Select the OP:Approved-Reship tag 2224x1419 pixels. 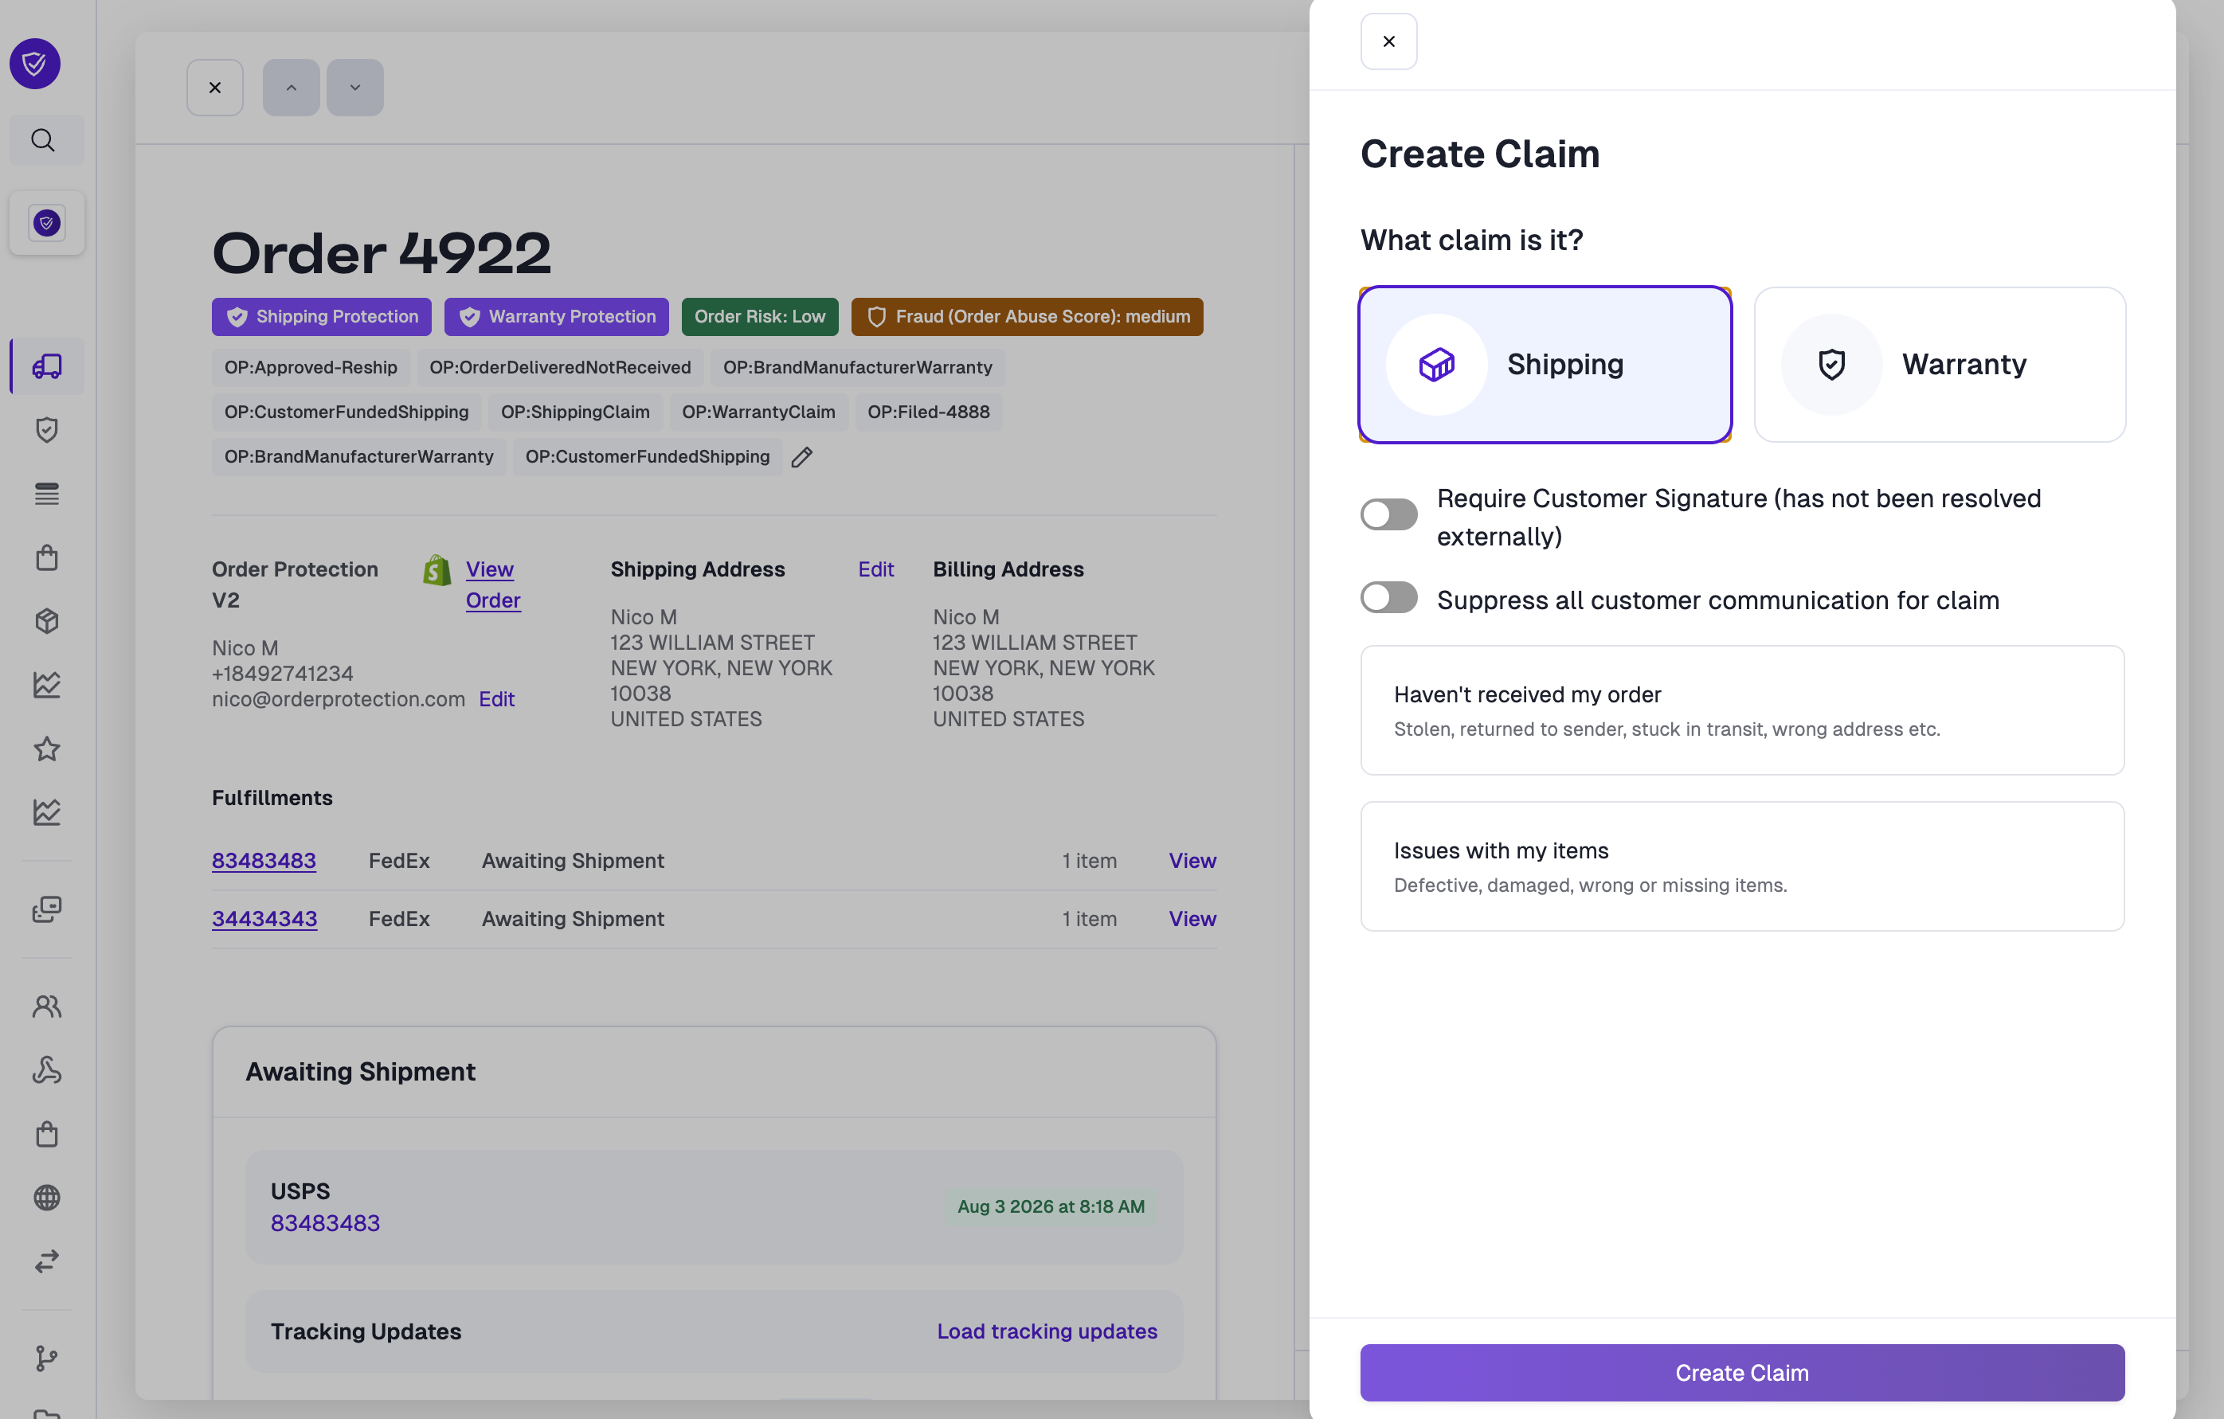click(311, 367)
